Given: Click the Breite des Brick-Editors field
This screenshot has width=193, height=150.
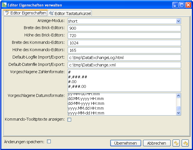Looking at the screenshot, I should click(x=124, y=28).
